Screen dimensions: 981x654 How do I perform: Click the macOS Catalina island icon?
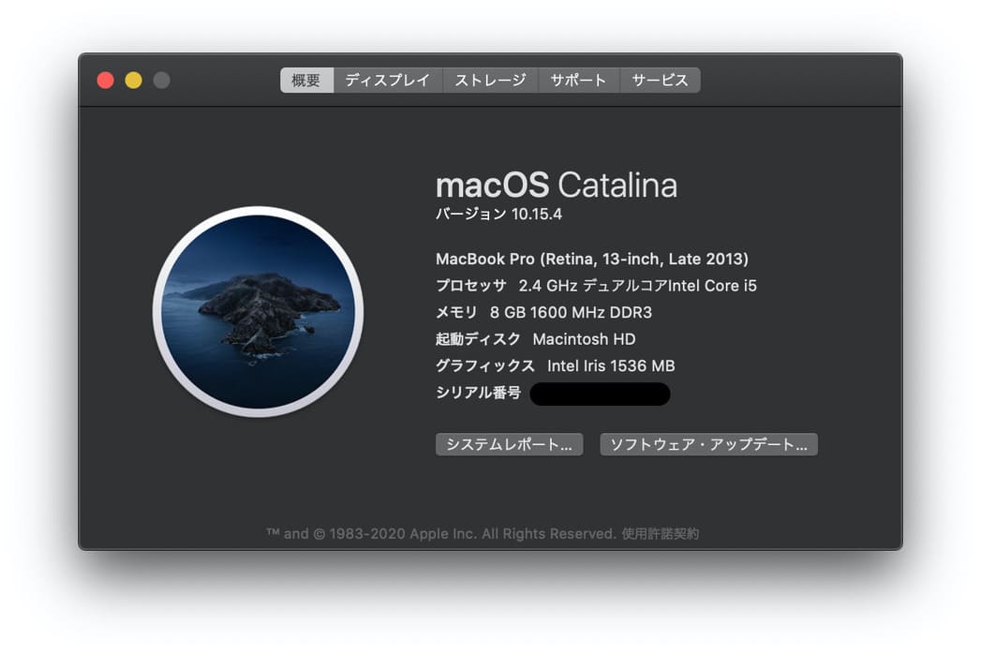(x=258, y=312)
